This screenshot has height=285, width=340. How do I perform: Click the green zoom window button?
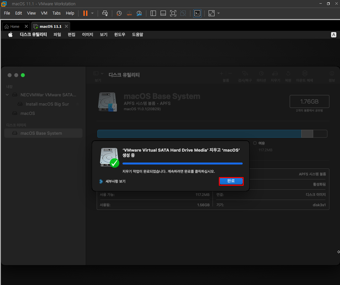[x=23, y=75]
